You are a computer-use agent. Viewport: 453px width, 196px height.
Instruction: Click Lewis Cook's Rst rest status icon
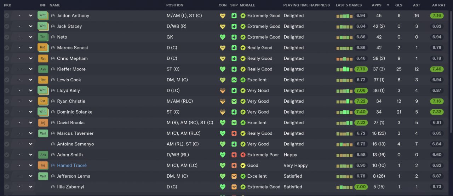click(43, 80)
